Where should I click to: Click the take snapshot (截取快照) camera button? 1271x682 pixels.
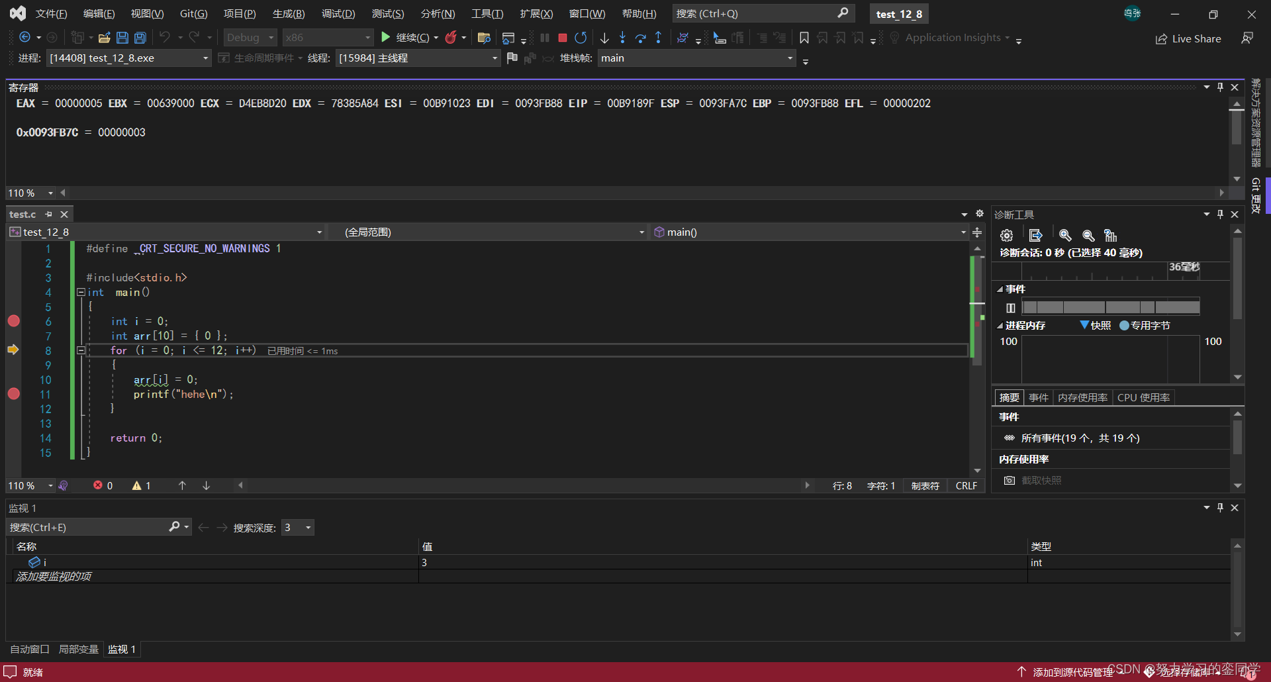1033,480
